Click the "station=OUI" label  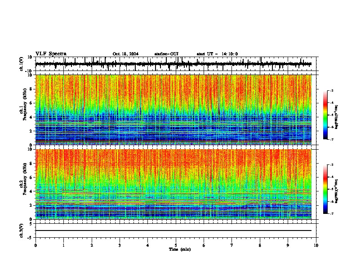[166, 54]
